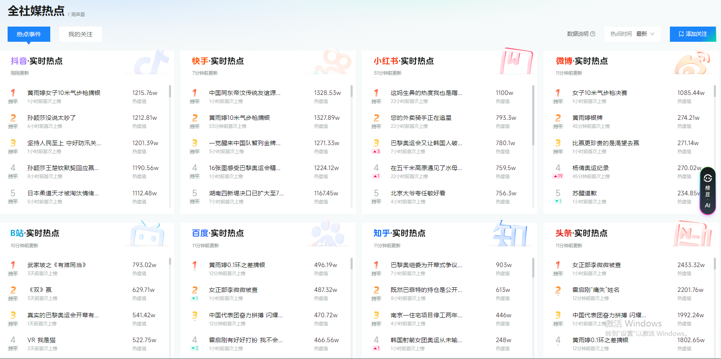Open the 榜豆 AI assistant floating icon

point(707,191)
